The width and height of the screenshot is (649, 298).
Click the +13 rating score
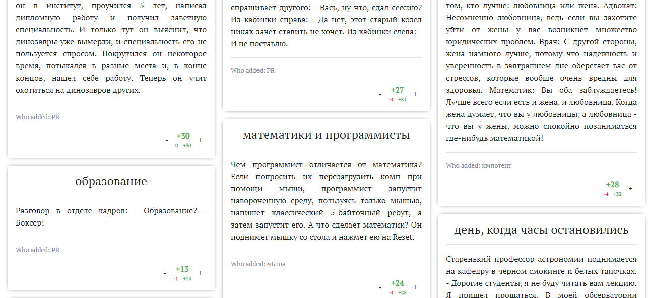(182, 269)
